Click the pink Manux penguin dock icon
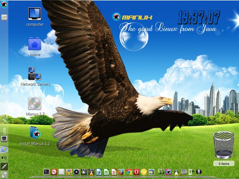The width and height of the screenshot is (239, 179). (169, 172)
